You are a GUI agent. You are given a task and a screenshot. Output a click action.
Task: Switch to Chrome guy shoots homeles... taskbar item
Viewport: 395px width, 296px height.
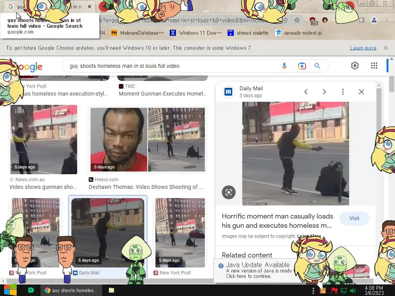(71, 290)
